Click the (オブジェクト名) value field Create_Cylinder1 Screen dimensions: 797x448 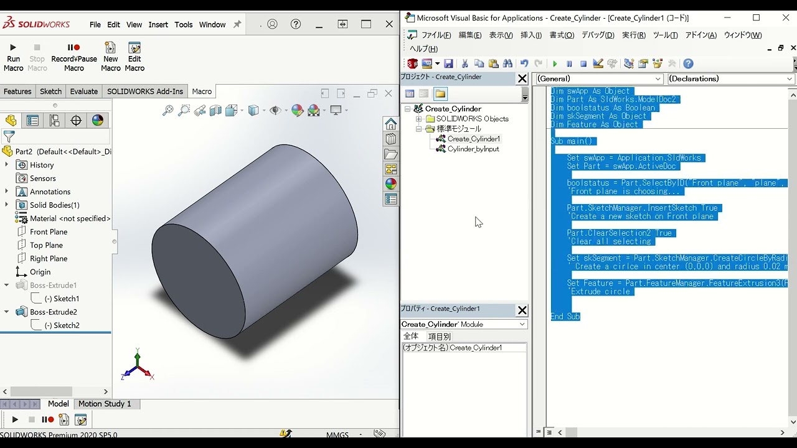coord(488,348)
